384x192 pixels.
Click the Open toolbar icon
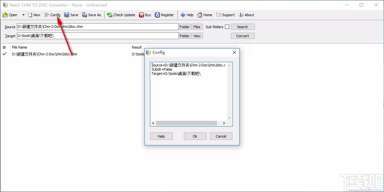(x=5, y=15)
